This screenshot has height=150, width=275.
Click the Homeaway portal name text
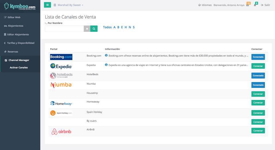coord(93,102)
